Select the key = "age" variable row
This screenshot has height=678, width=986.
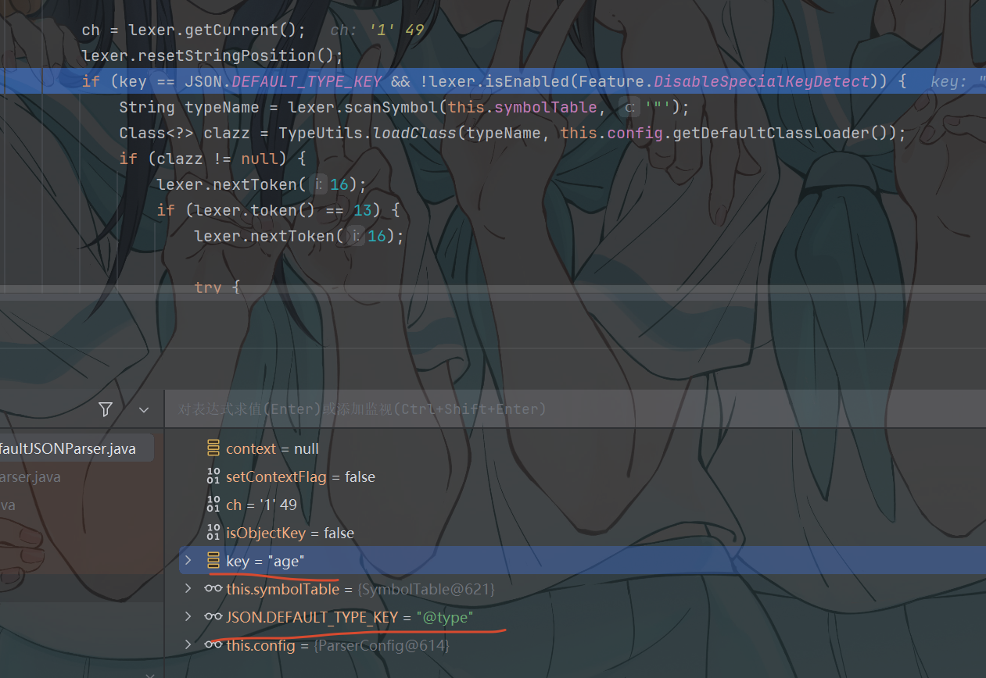pos(583,561)
